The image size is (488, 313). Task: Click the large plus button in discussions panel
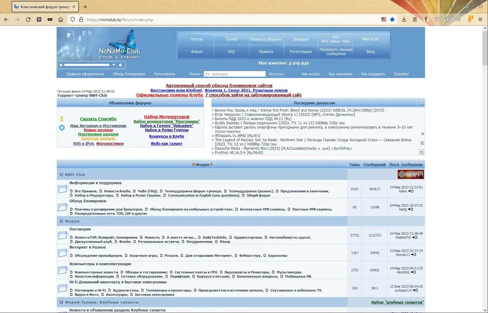(422, 152)
